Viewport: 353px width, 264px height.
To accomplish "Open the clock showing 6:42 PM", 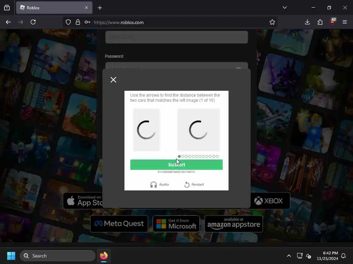I will point(327,256).
